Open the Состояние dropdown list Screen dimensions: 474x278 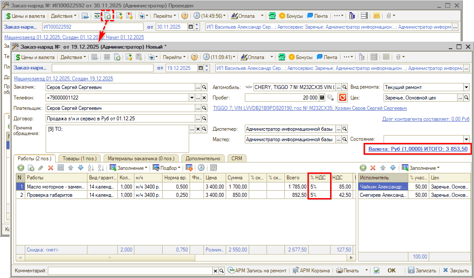[x=466, y=139]
